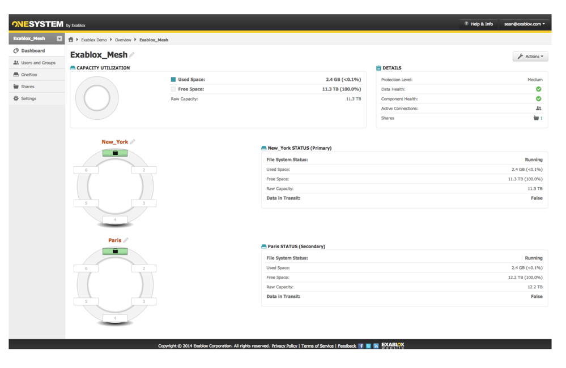Image resolution: width=566 pixels, height=368 pixels.
Task: Click the Data Health green checkmark
Action: point(539,89)
